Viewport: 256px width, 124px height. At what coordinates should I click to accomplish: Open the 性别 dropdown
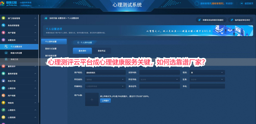pyautogui.click(x=207, y=72)
